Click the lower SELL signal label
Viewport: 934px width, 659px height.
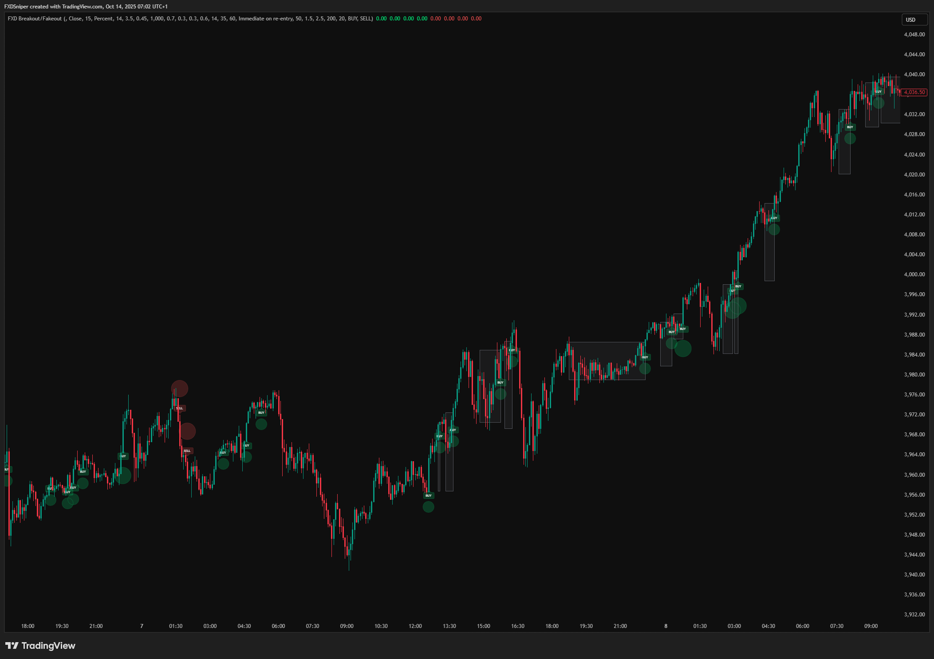coord(187,451)
